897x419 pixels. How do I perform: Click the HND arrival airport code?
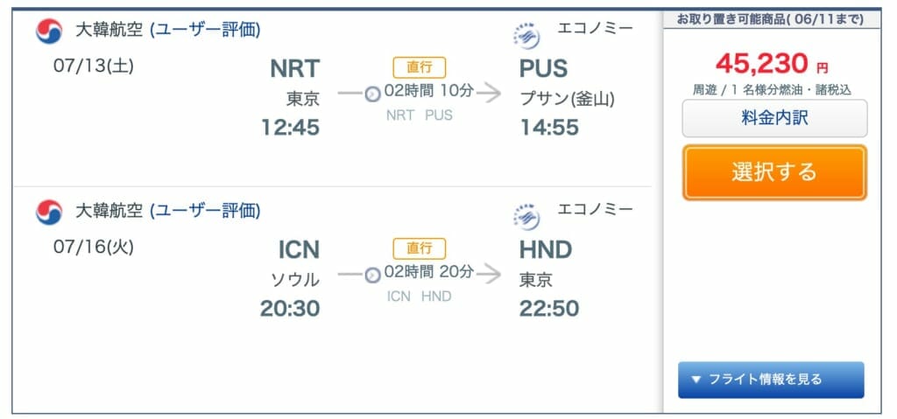(546, 250)
